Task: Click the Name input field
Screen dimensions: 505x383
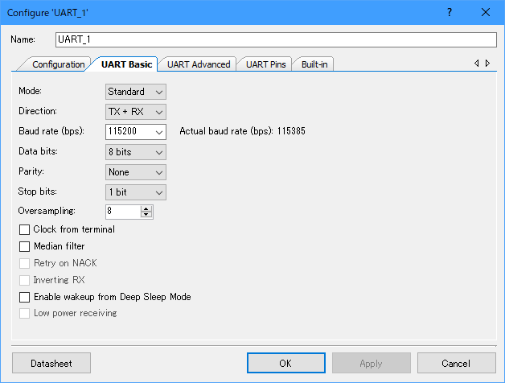Action: point(275,39)
